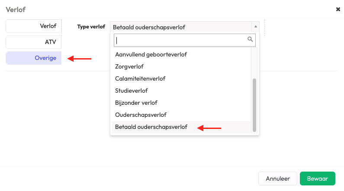Click the Type verlof label
Image resolution: width=344 pixels, height=191 pixels.
[91, 27]
